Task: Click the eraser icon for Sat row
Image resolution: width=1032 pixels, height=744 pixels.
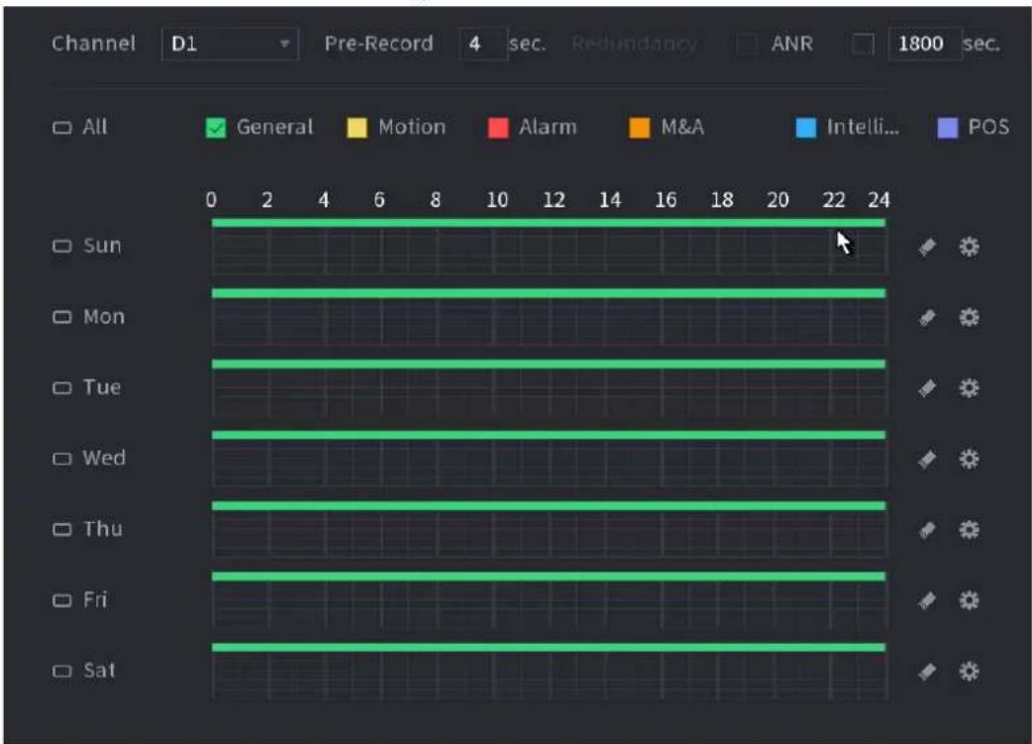Action: (x=927, y=672)
